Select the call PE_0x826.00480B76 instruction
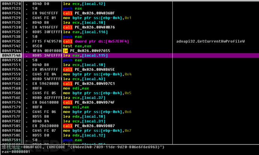259x155 pixels. (89, 27)
